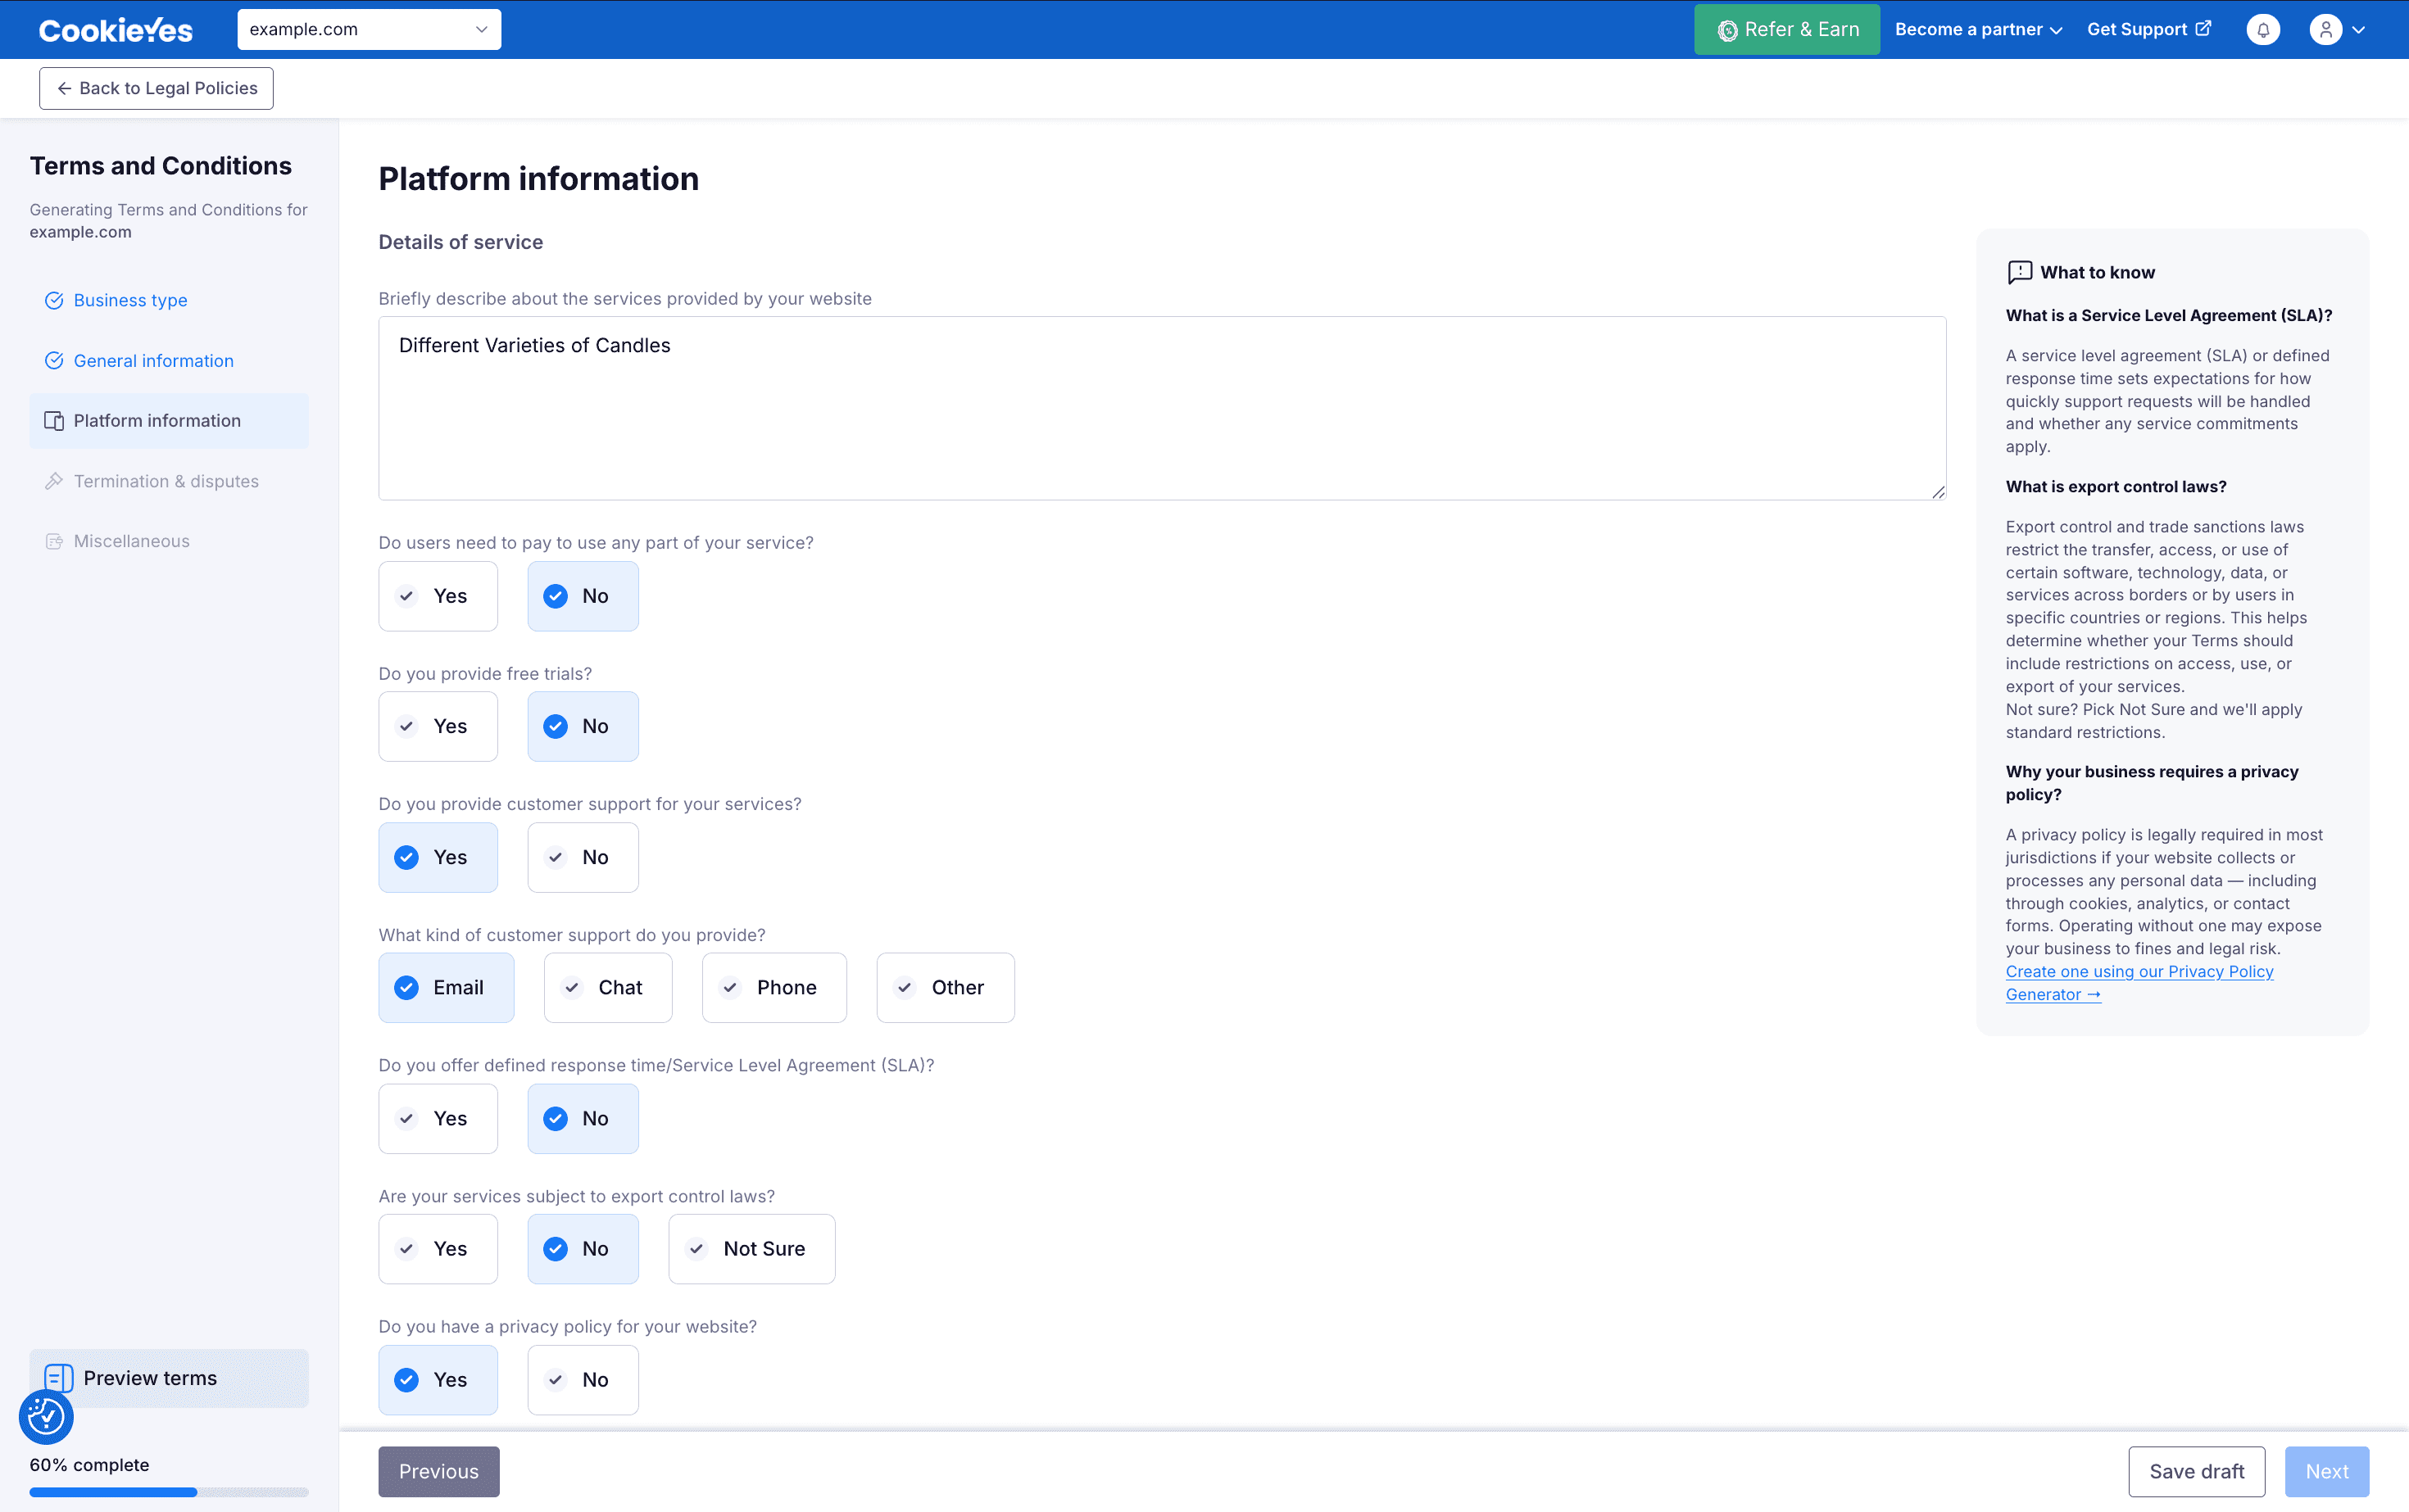Click the 60% complete progress bar
2409x1512 pixels.
coord(169,1492)
